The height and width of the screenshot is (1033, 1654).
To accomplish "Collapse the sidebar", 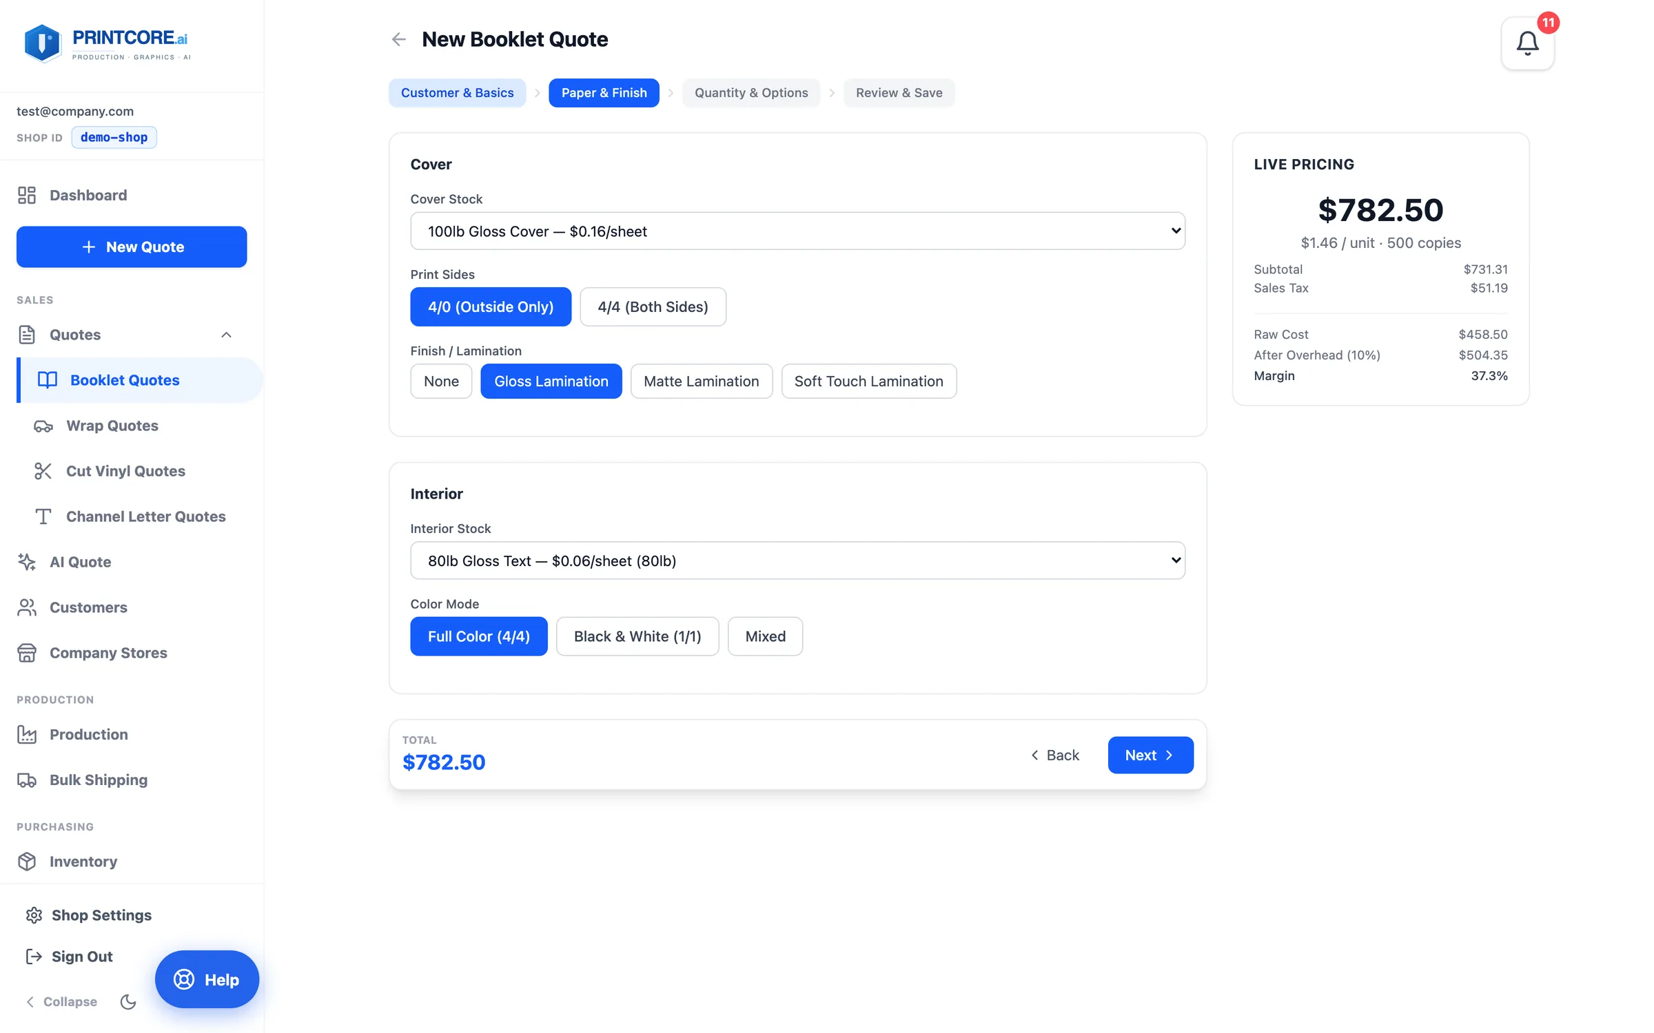I will pyautogui.click(x=61, y=1002).
